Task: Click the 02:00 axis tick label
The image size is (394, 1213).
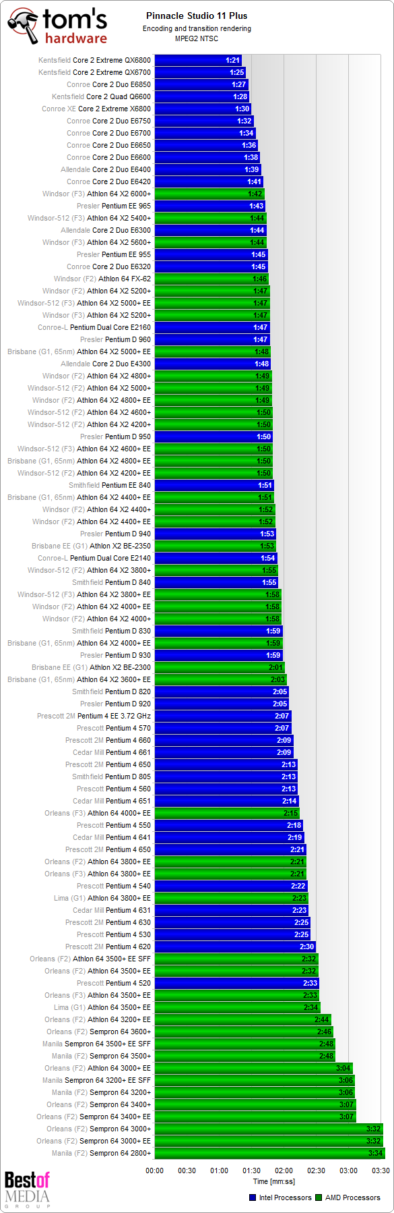Action: [284, 1170]
